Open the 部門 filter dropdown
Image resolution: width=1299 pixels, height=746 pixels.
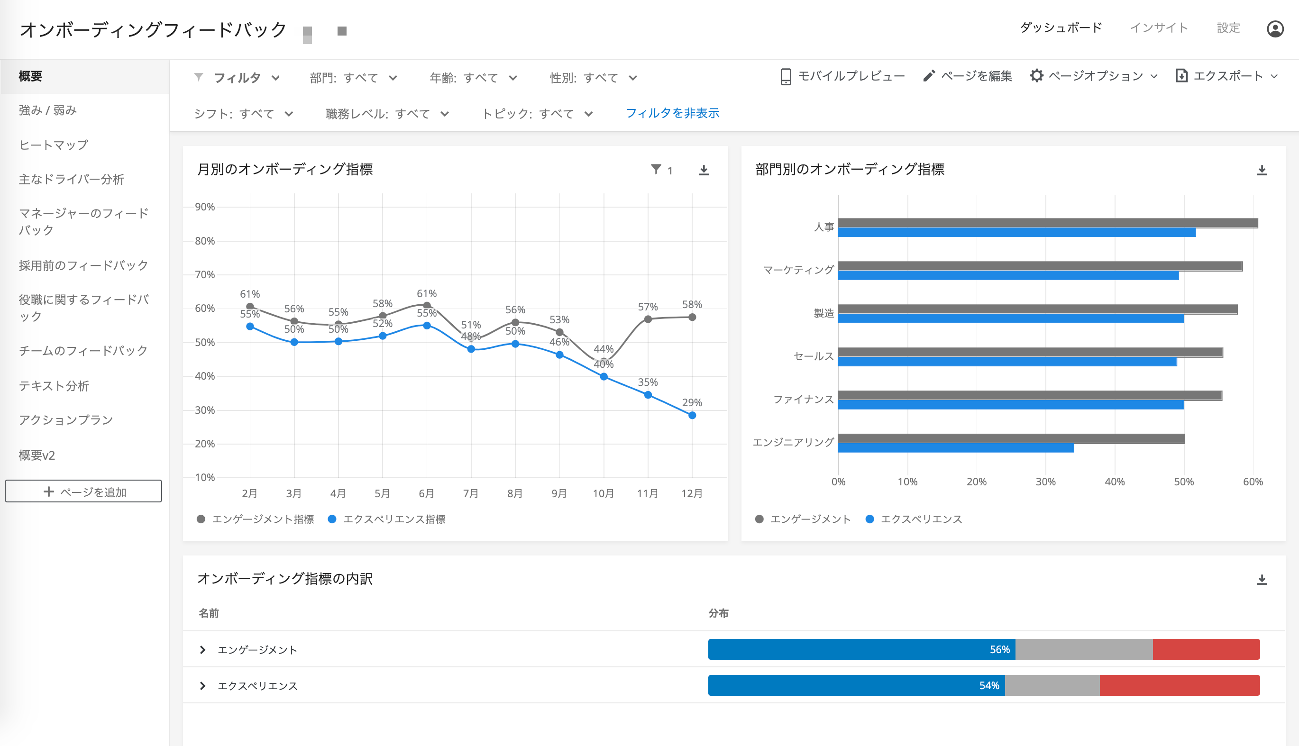pyautogui.click(x=353, y=78)
